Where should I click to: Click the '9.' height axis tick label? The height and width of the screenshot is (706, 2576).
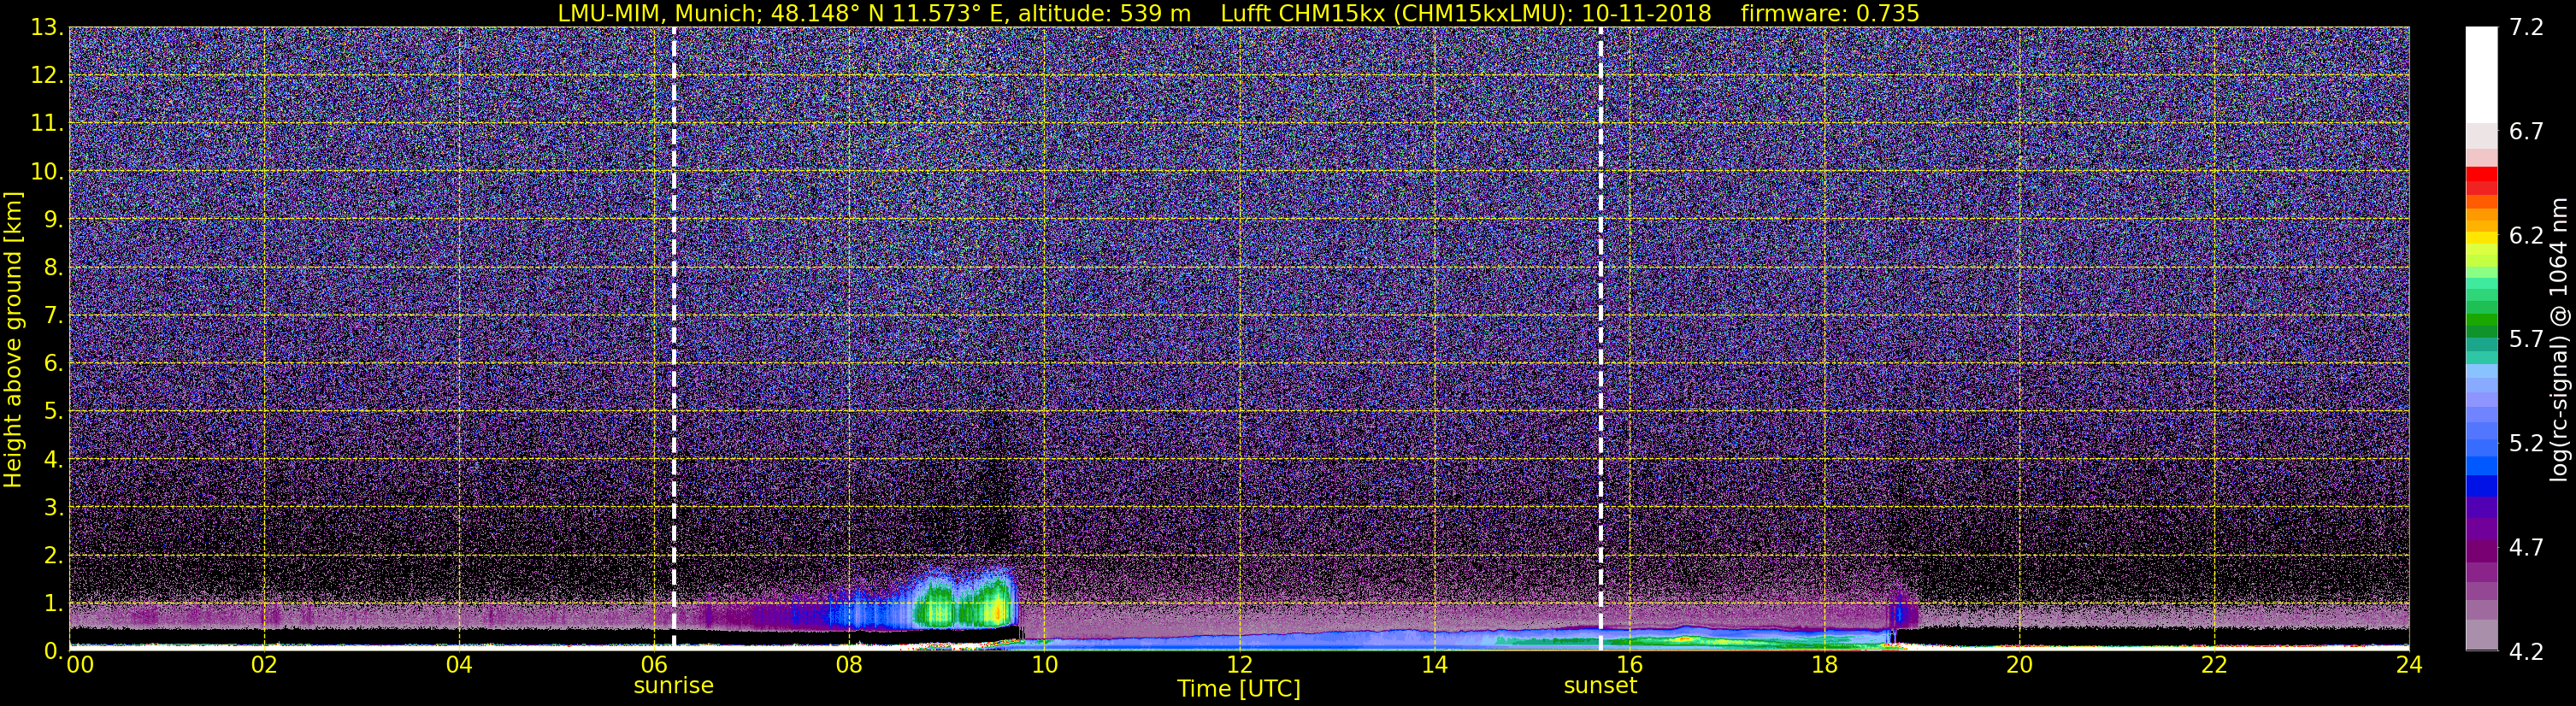click(x=54, y=220)
